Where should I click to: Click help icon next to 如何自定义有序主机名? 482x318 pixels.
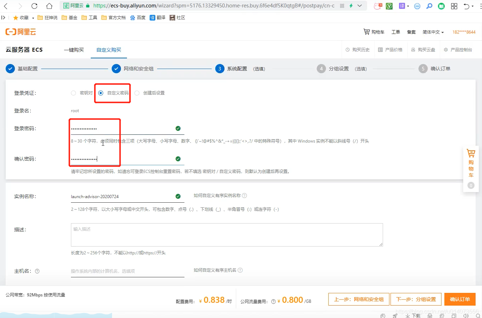(x=240, y=270)
